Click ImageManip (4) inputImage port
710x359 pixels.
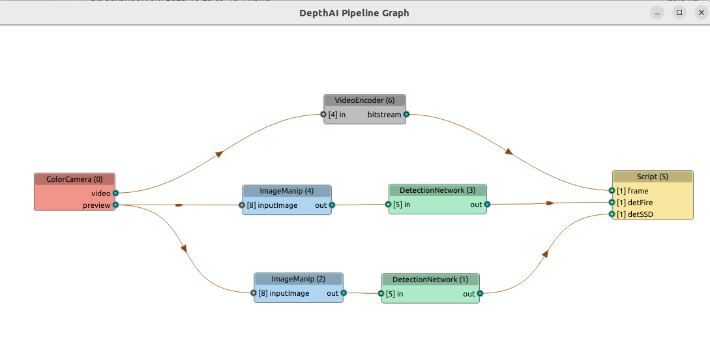[242, 205]
